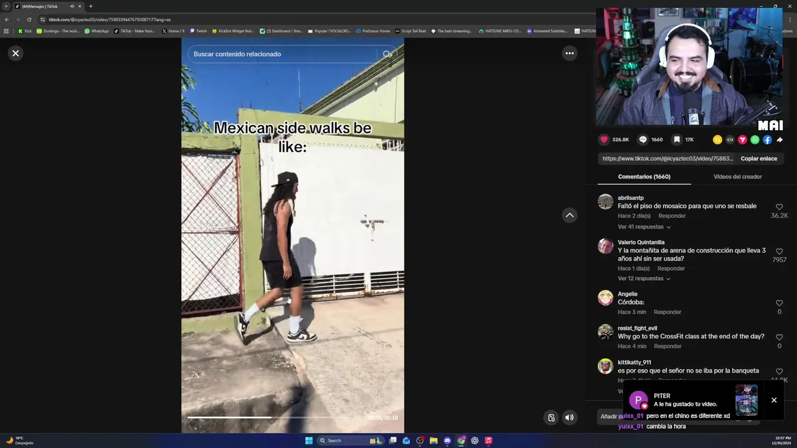
Task: Open the 'Script Tail Beat' bookmark
Action: coord(411,31)
